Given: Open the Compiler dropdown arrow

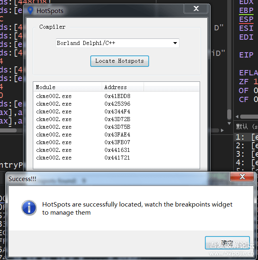Looking at the screenshot, I should coord(175,43).
